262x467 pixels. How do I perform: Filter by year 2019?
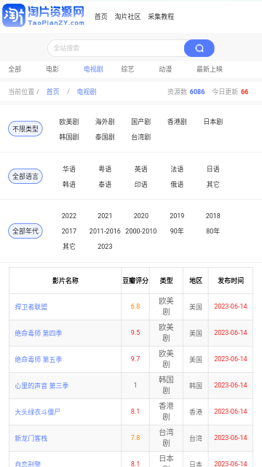(177, 216)
